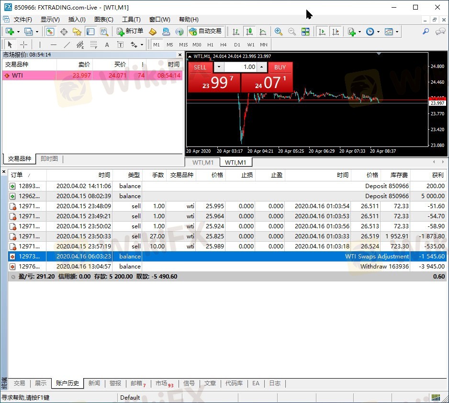Open the Navigator panel star-folder icon
Image resolution: width=449 pixels, height=403 pixels.
click(77, 32)
